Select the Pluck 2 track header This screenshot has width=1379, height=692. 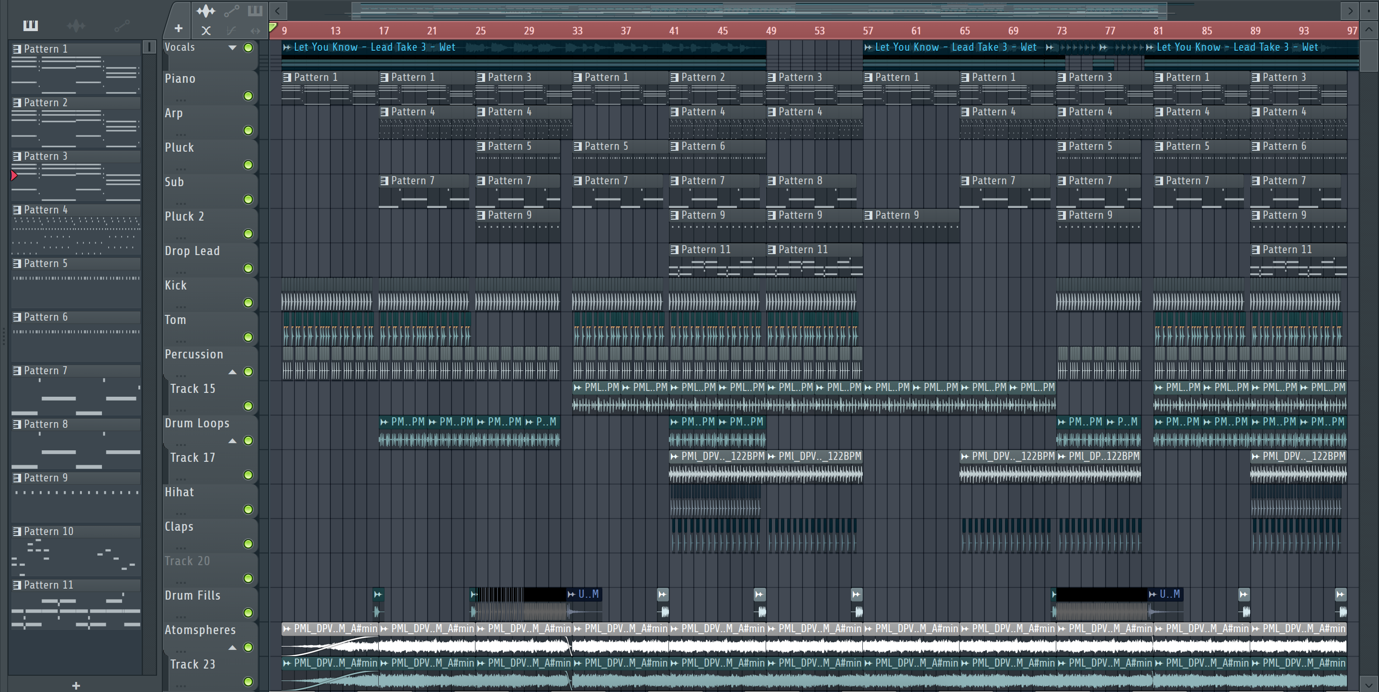[x=210, y=225]
